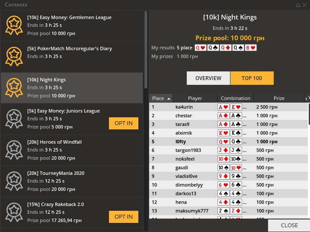Click the gold badge of Gentlemen League contest
The image size is (310, 232).
pyautogui.click(x=14, y=26)
